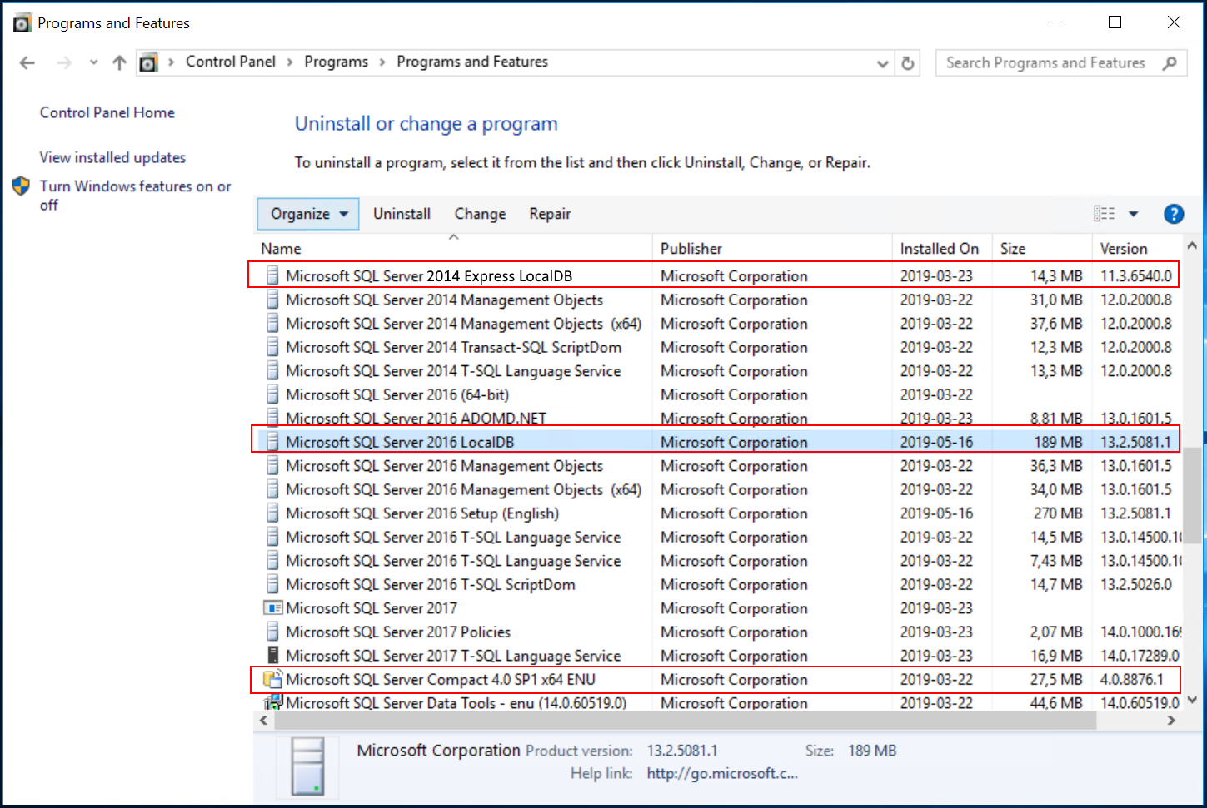Open the More view options dropdown arrow

(x=1133, y=214)
